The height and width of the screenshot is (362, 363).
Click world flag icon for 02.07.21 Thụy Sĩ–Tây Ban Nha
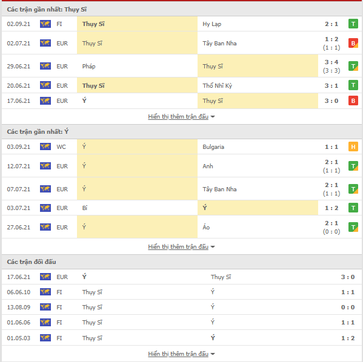pos(45,43)
